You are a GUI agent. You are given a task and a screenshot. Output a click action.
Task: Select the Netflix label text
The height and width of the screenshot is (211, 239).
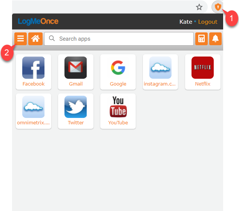202,84
